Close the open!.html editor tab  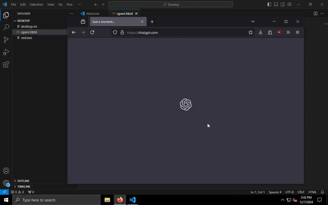coord(136,14)
